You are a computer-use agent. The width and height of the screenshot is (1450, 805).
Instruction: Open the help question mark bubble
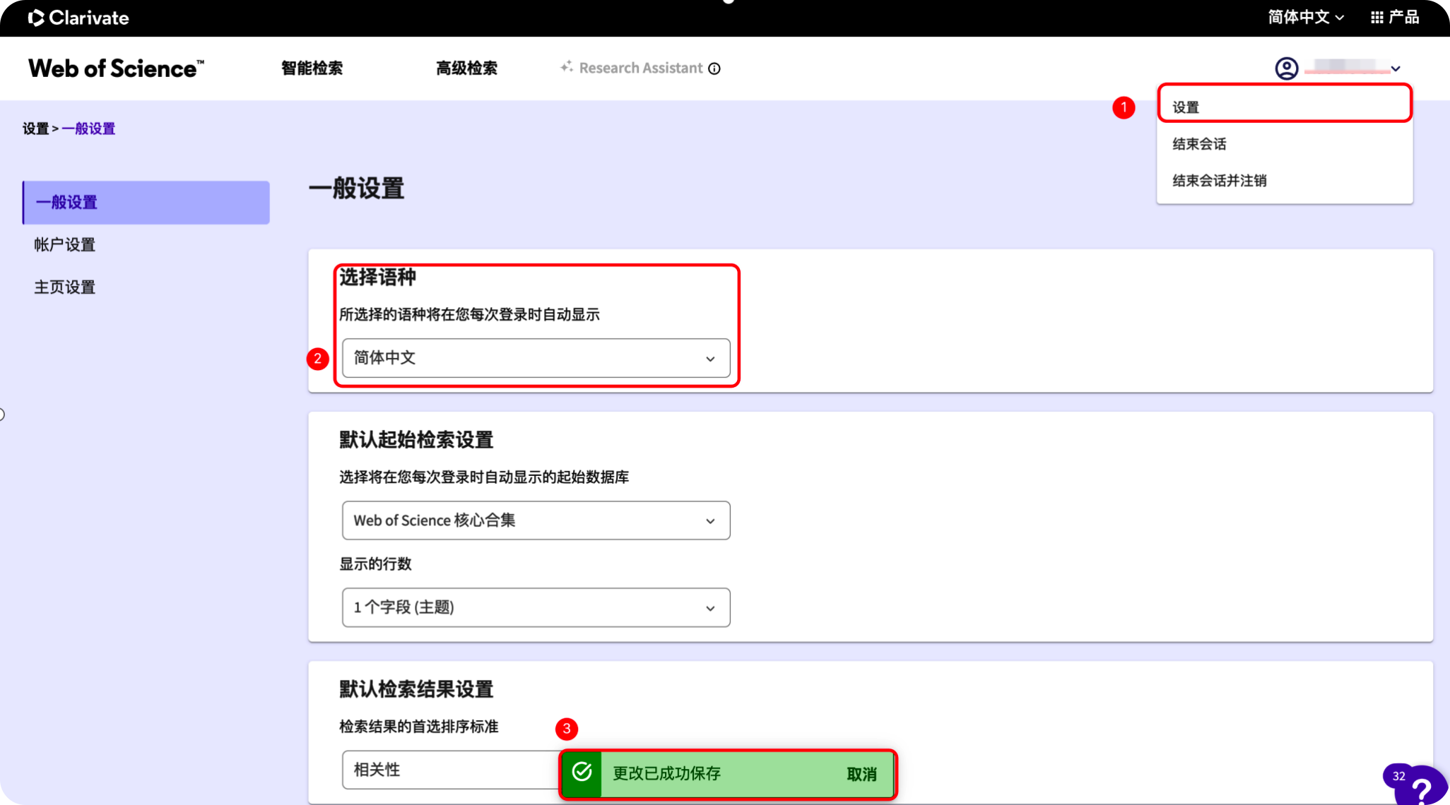(1422, 789)
